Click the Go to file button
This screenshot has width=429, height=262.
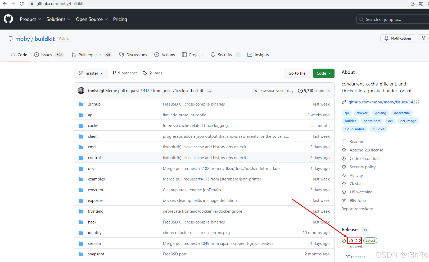pyautogui.click(x=297, y=73)
